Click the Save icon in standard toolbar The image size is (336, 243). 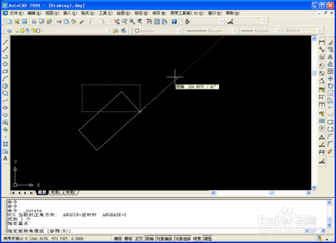pyautogui.click(x=24, y=21)
